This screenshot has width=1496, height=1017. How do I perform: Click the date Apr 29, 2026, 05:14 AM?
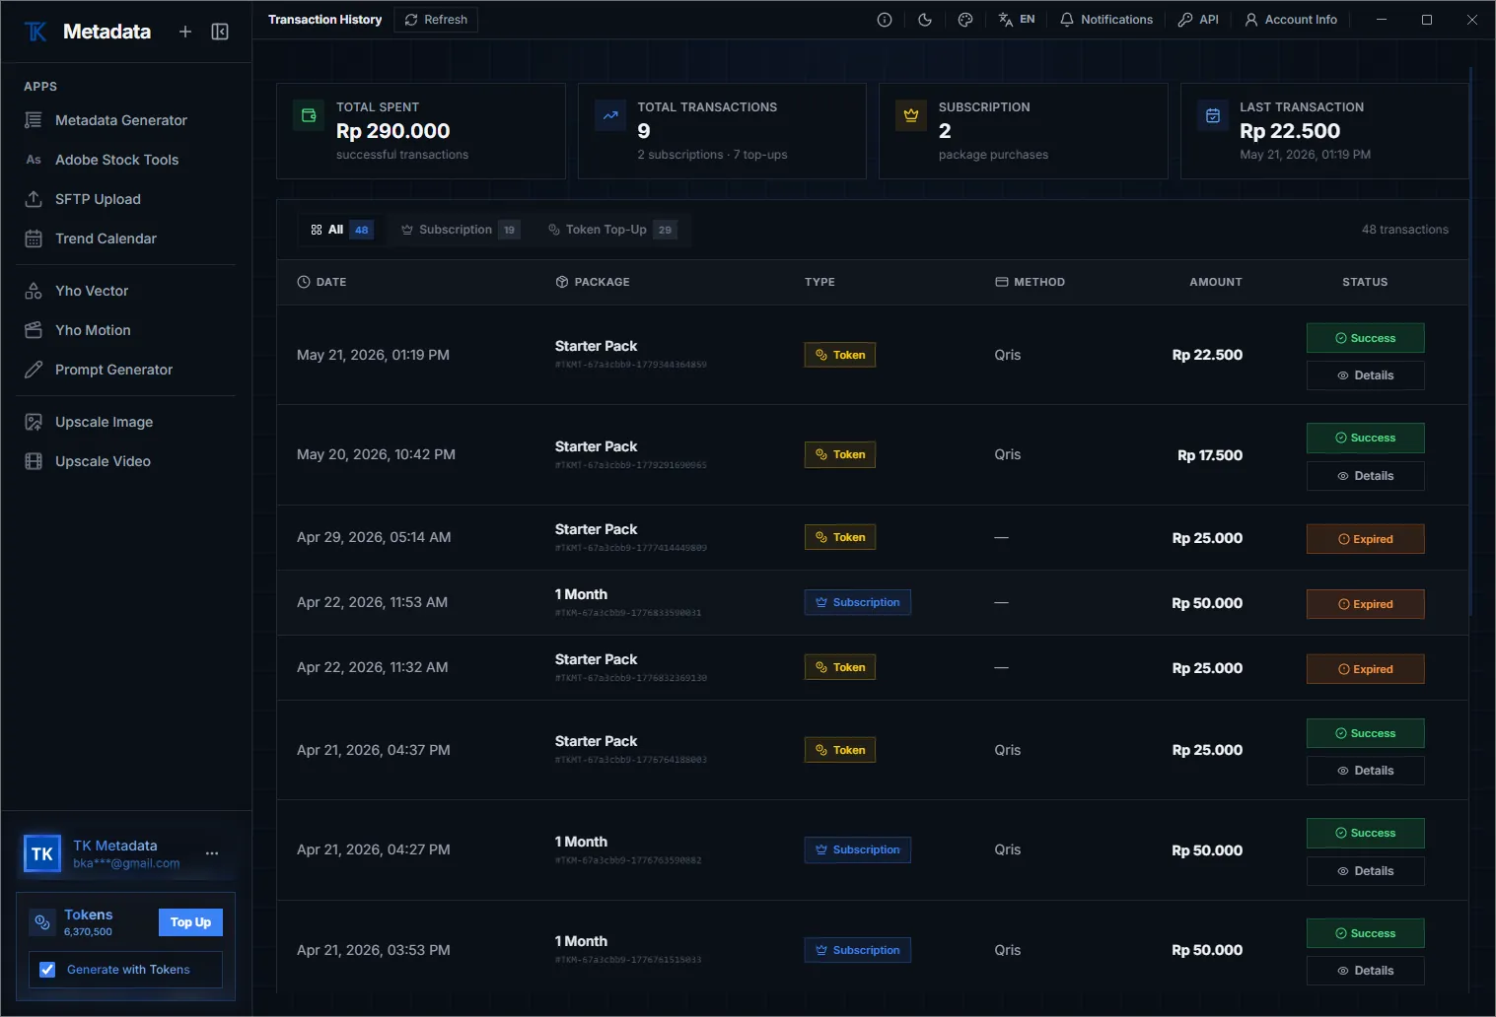click(374, 537)
